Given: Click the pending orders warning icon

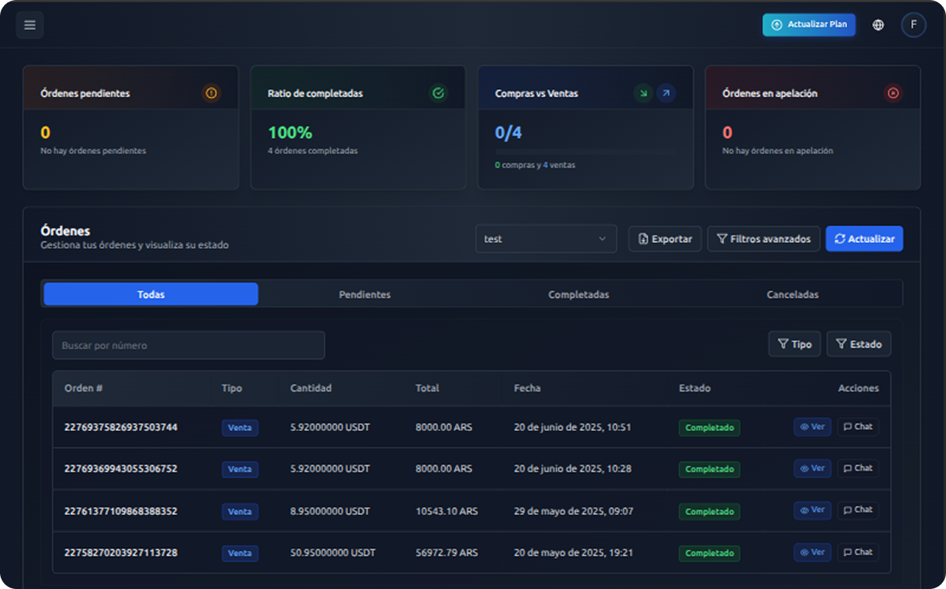Looking at the screenshot, I should click(x=211, y=93).
